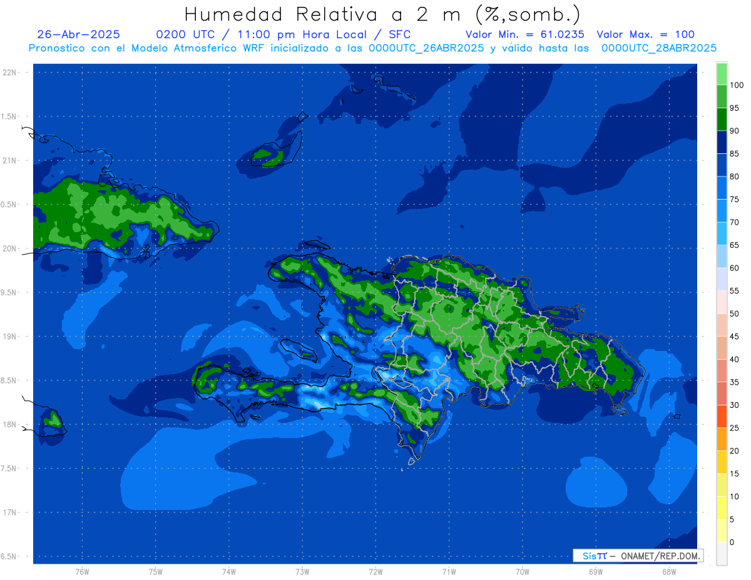751x580 pixels.
Task: Click the 73W longitude axis label
Action: pyautogui.click(x=302, y=571)
